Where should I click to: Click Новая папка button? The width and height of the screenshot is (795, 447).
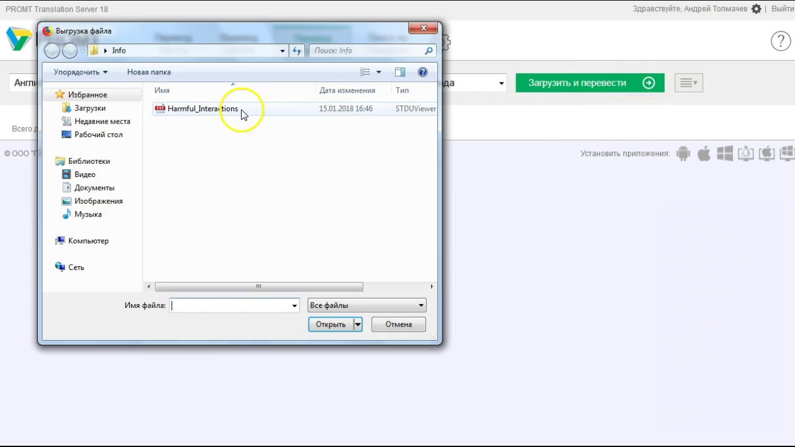click(149, 72)
